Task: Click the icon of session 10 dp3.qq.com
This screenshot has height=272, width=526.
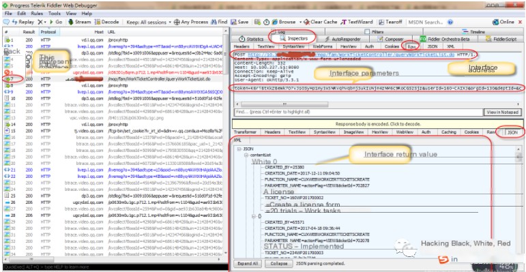Action: (x=8, y=98)
